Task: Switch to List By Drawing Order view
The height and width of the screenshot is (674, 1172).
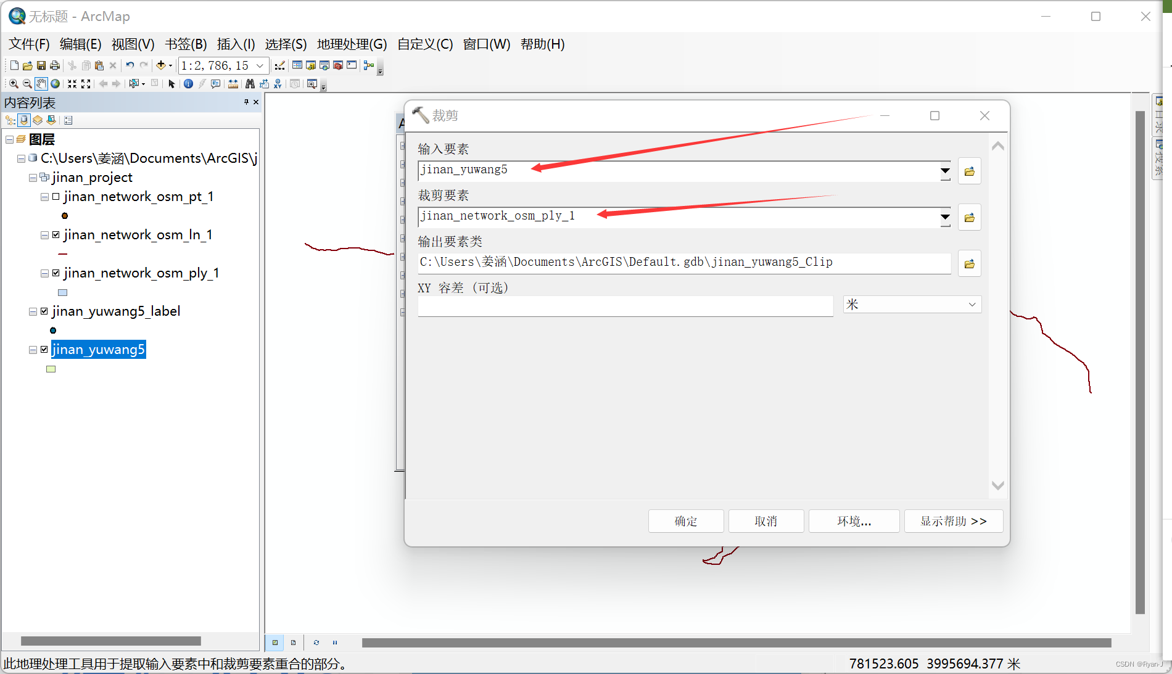Action: click(x=10, y=120)
